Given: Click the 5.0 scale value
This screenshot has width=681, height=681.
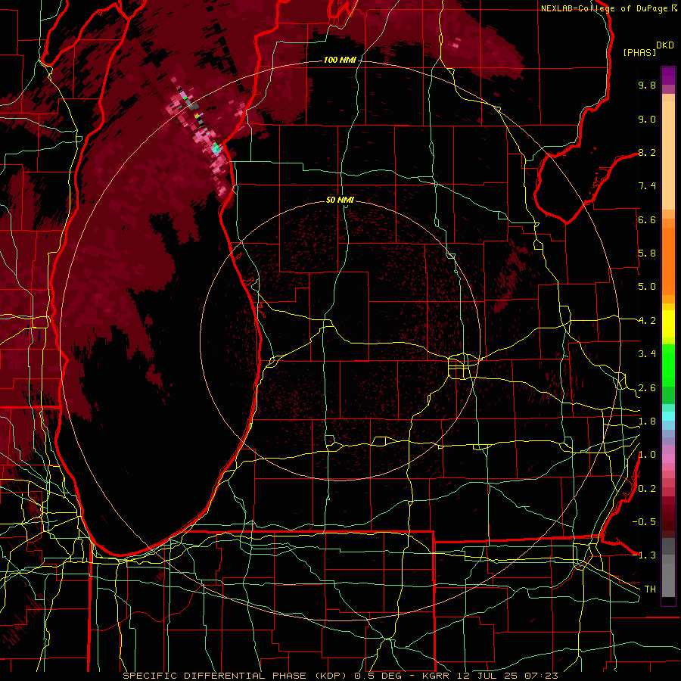Looking at the screenshot, I should (x=647, y=287).
